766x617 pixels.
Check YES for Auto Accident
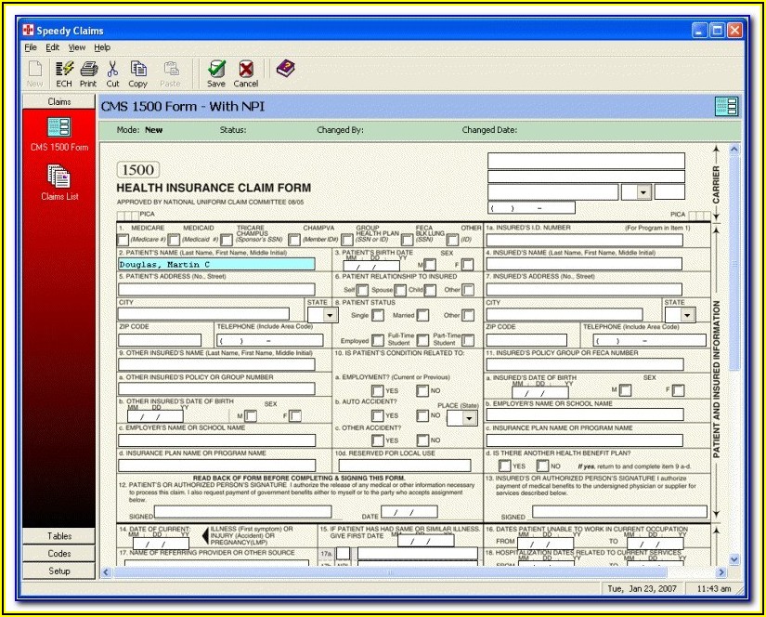click(378, 416)
